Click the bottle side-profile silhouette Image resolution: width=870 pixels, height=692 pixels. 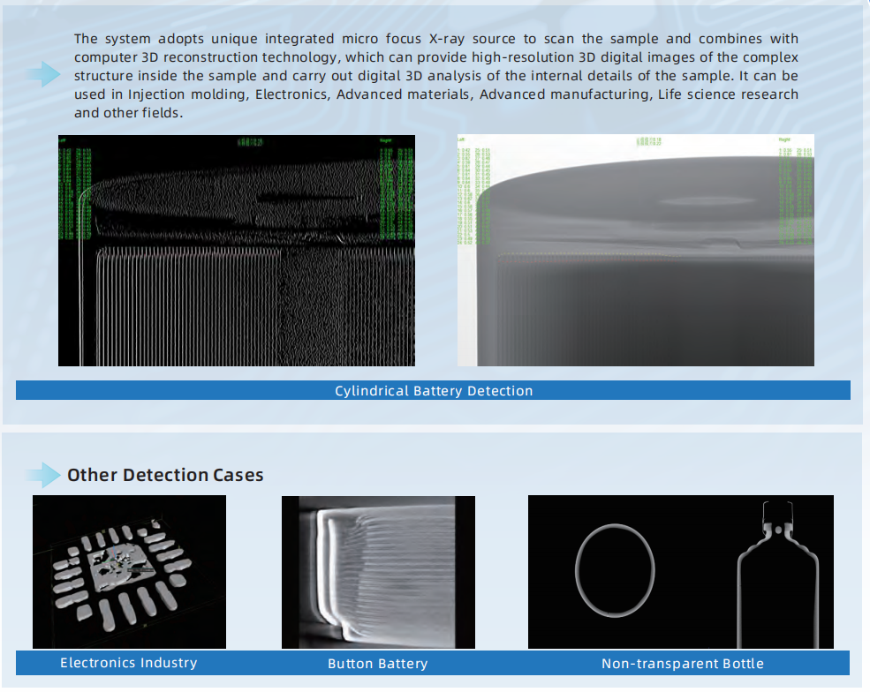(779, 574)
